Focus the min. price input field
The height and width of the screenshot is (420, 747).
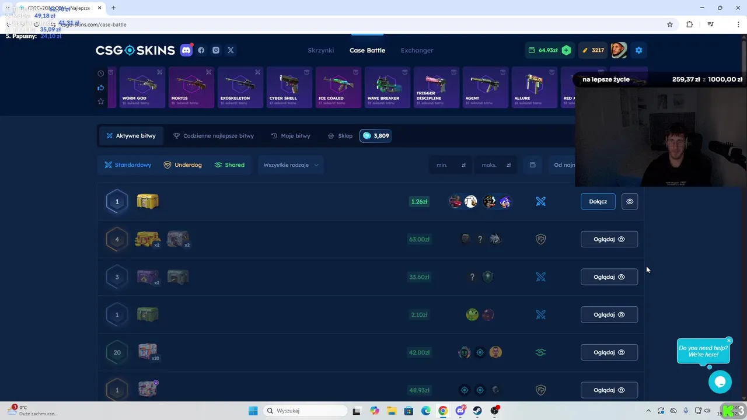[451, 165]
